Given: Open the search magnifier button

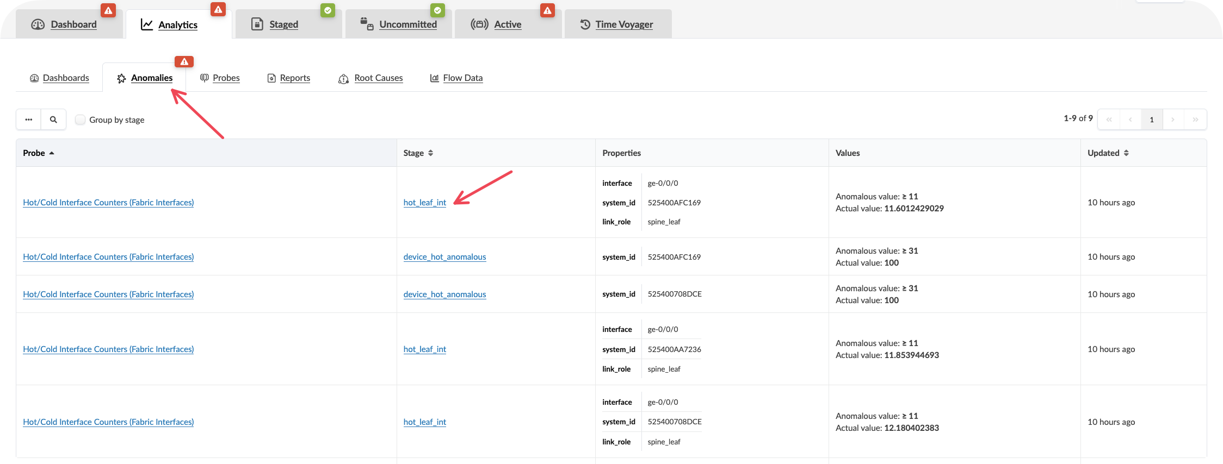Looking at the screenshot, I should (x=53, y=120).
